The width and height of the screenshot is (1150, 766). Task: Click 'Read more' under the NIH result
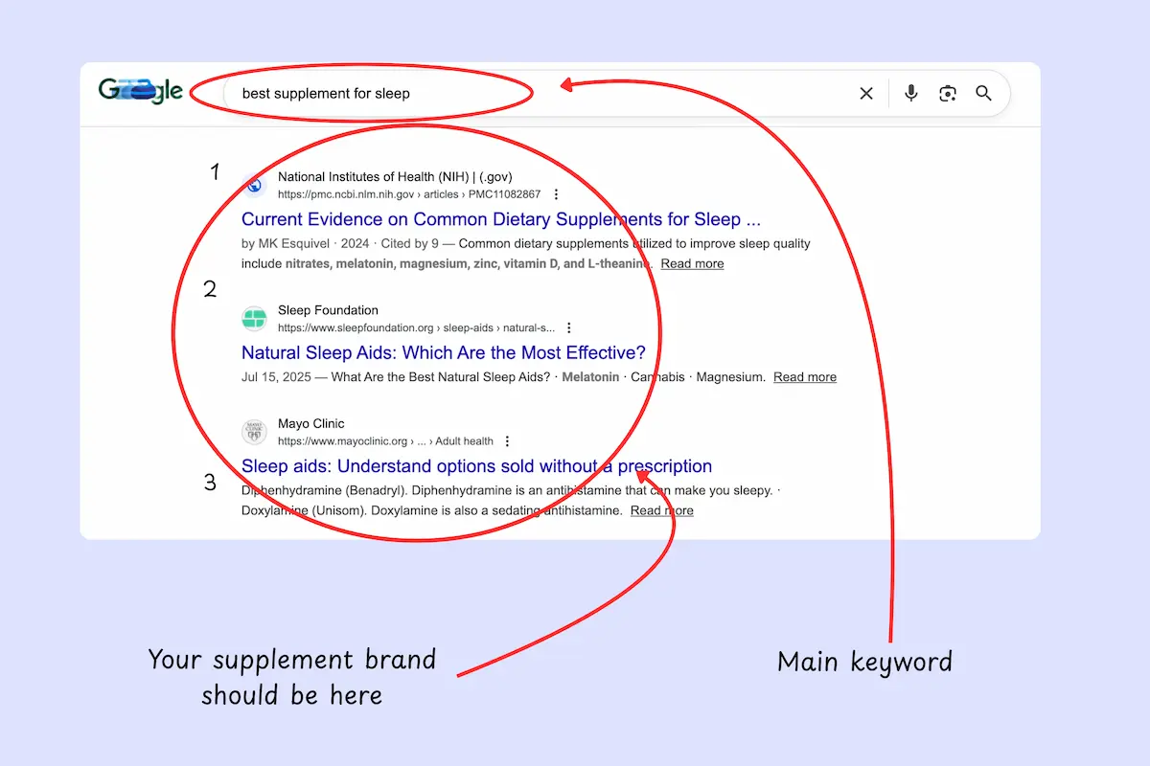click(692, 263)
